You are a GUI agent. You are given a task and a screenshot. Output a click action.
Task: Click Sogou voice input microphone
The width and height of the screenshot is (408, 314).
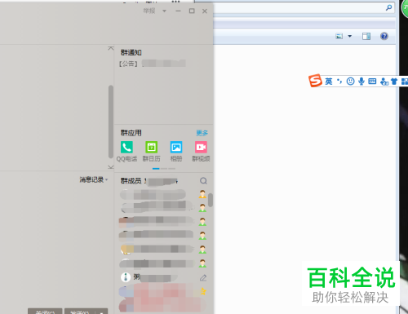pyautogui.click(x=361, y=82)
